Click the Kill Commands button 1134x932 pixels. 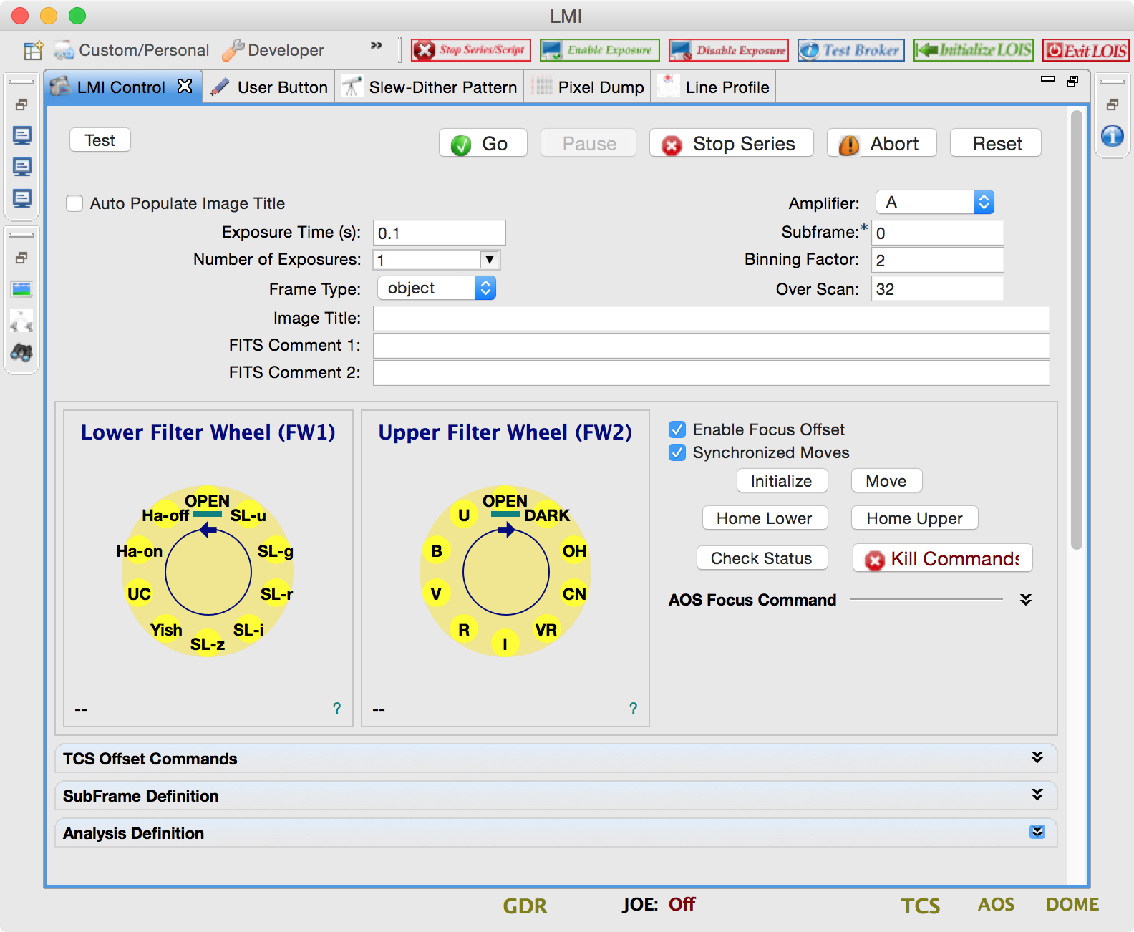942,558
